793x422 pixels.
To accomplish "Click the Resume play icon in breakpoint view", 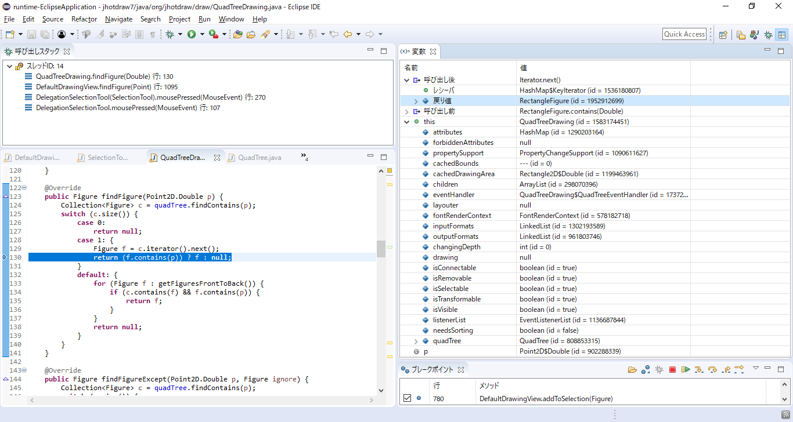I will (x=686, y=369).
